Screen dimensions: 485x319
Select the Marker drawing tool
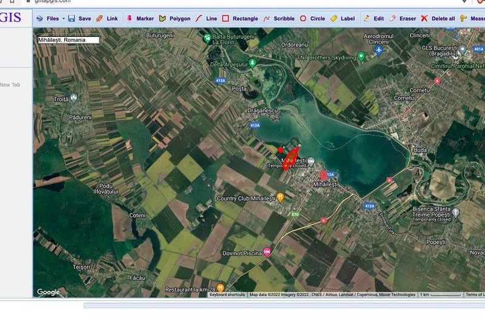[140, 19]
